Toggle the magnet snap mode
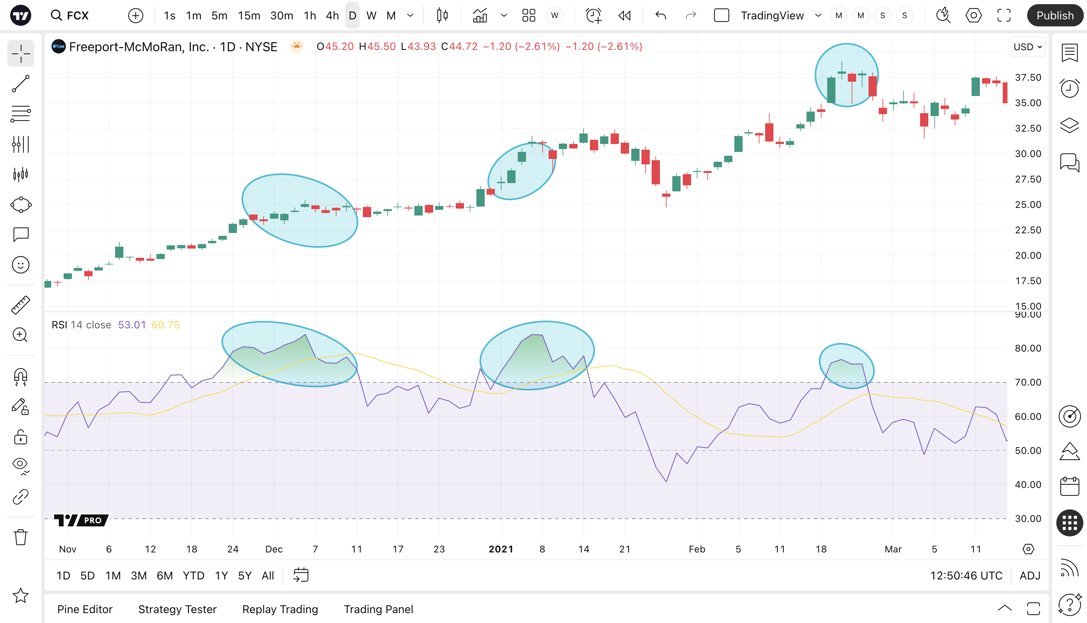1087x623 pixels. [x=21, y=377]
